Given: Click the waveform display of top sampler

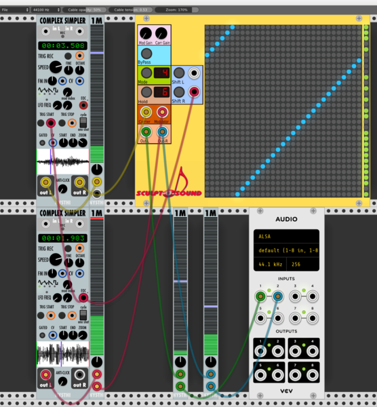Looking at the screenshot, I should (63, 161).
